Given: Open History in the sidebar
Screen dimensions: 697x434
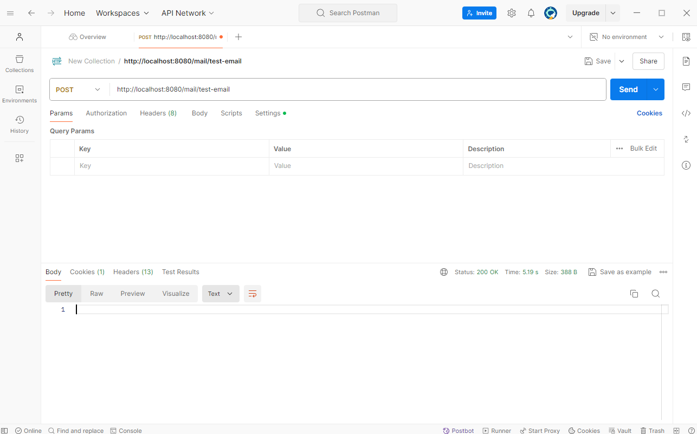Looking at the screenshot, I should (20, 124).
